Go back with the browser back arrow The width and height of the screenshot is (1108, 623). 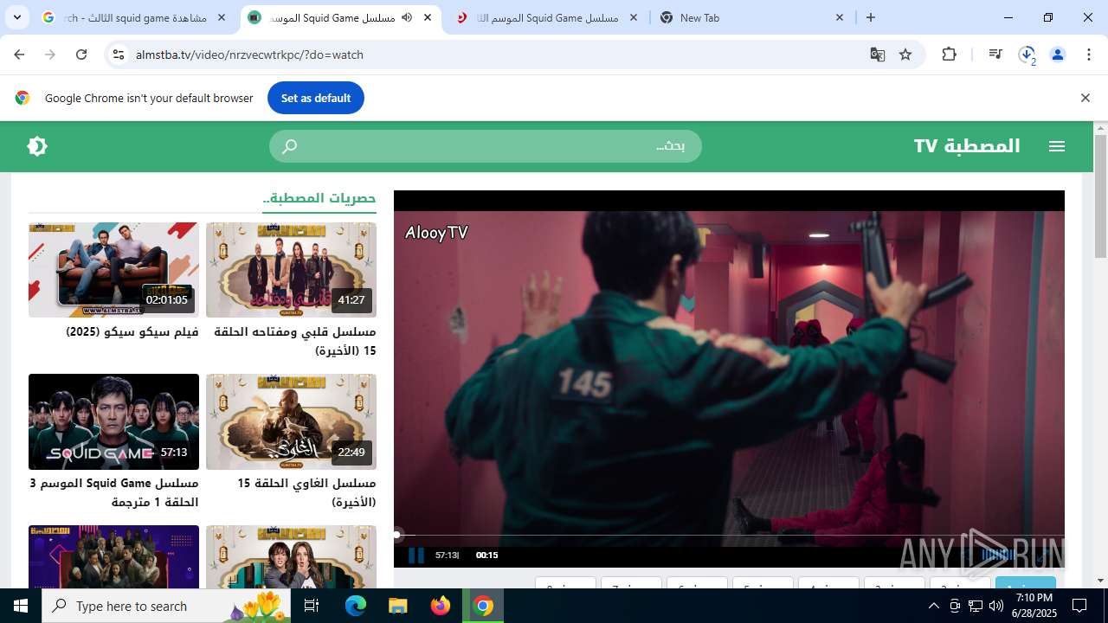click(x=19, y=55)
